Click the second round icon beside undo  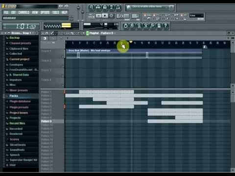(x=132, y=25)
